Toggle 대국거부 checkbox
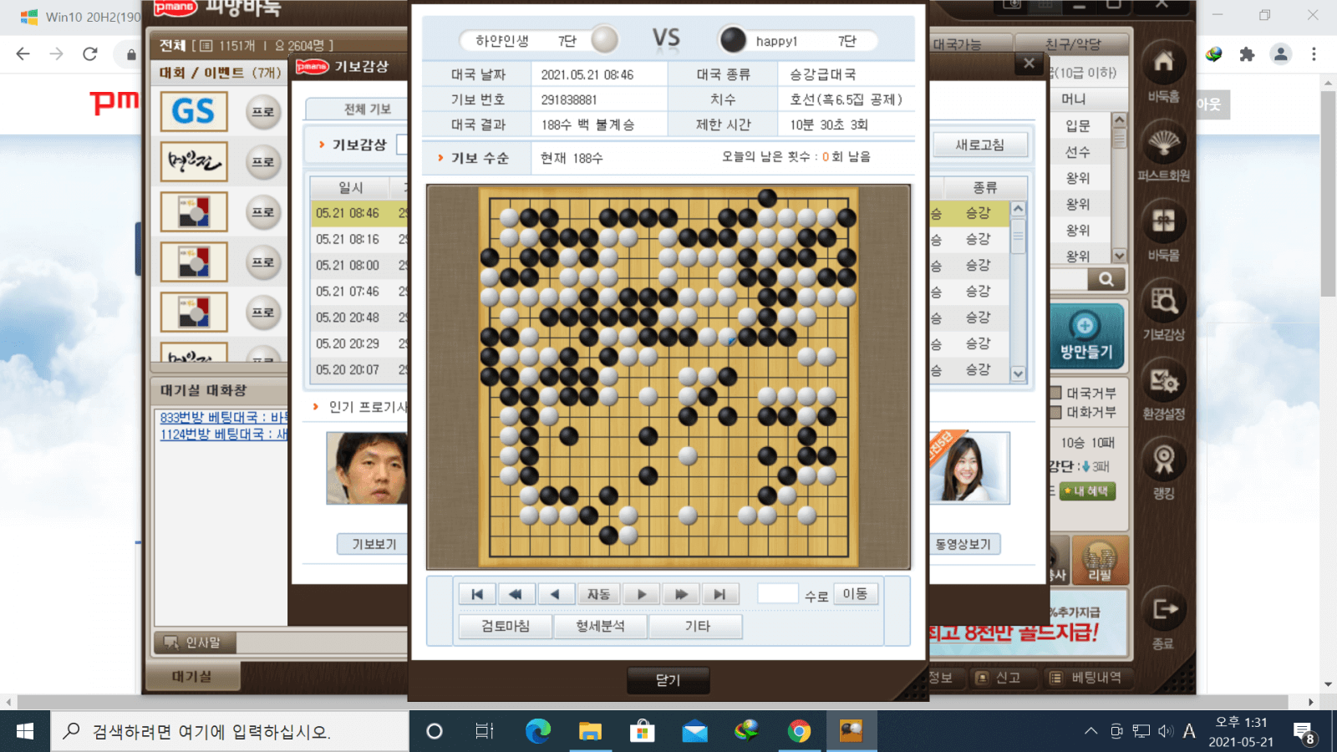Viewport: 1337px width, 752px height. 1055,393
